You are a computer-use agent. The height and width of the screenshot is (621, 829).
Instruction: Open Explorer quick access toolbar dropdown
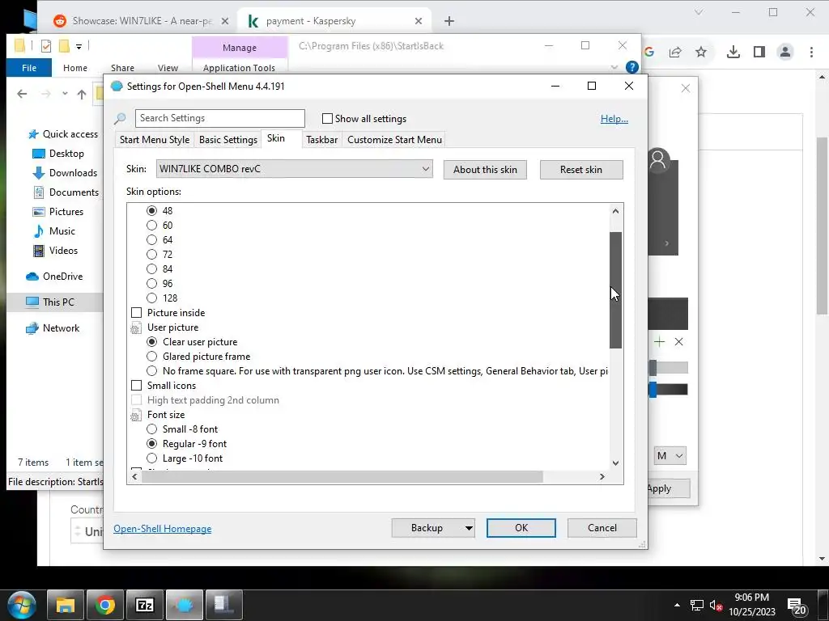(x=79, y=46)
